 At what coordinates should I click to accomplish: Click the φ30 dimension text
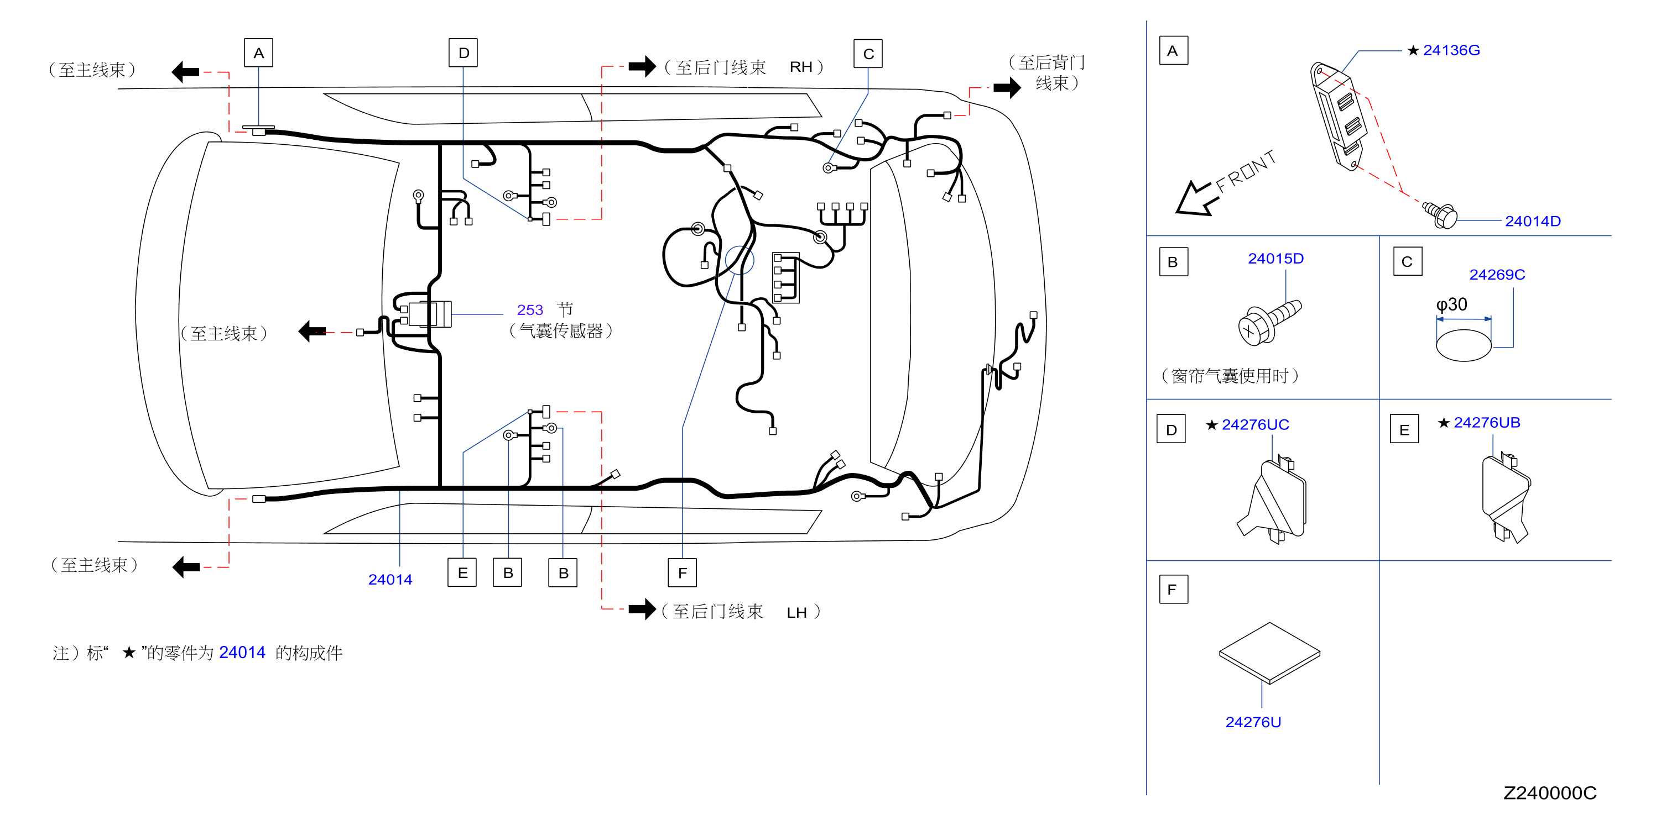1451,304
